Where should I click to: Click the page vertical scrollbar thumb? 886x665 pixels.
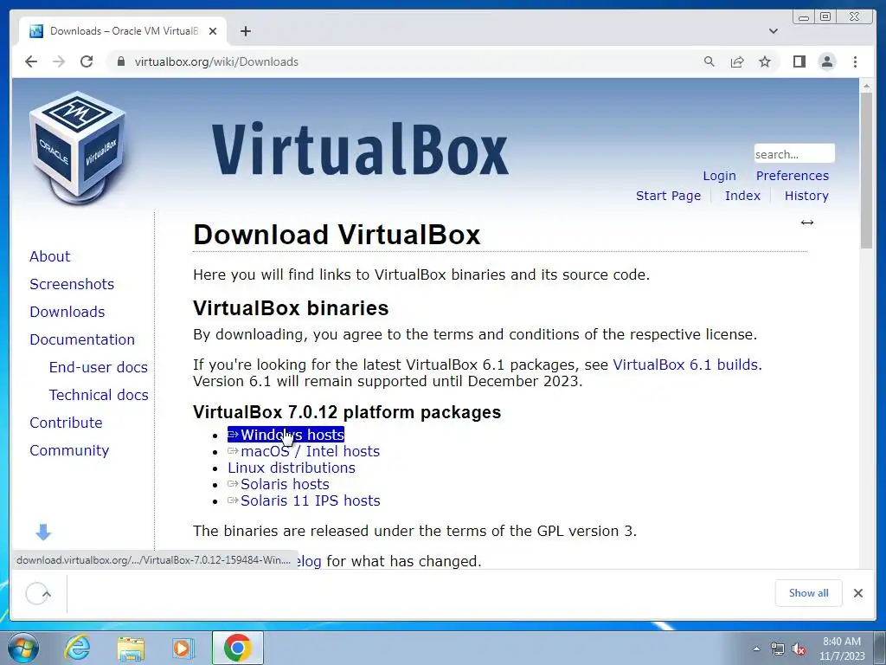(866, 170)
